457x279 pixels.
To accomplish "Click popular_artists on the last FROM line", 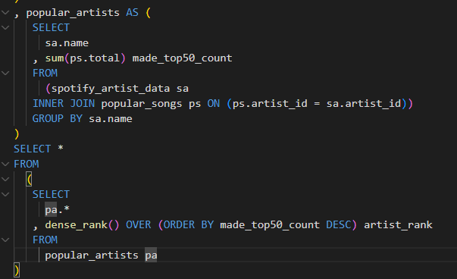I will pyautogui.click(x=92, y=255).
